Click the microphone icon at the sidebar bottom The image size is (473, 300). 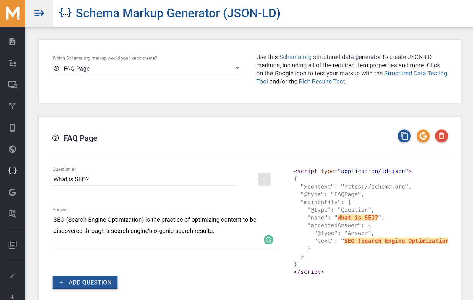point(12,297)
